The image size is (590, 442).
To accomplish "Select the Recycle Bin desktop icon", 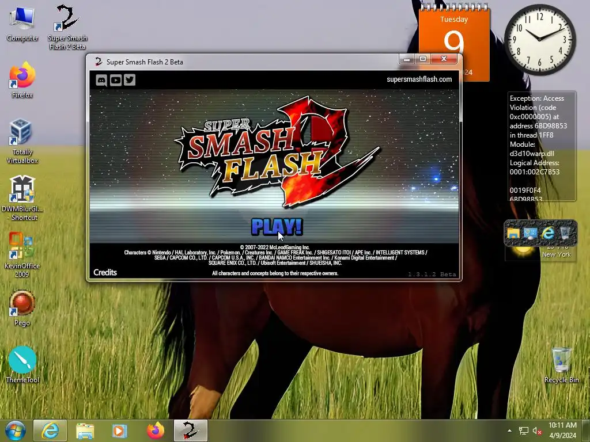I will coord(561,365).
